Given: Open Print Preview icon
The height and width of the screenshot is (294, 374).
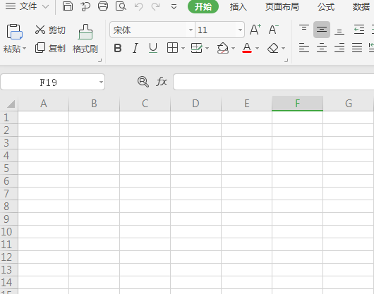Looking at the screenshot, I should coord(121,6).
